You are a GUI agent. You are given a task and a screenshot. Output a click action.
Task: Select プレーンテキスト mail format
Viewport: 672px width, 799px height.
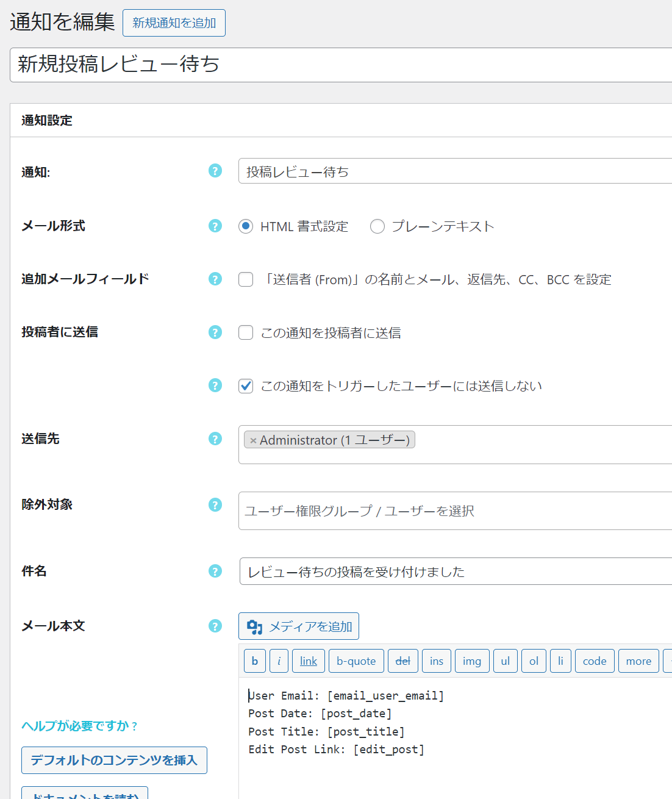click(x=377, y=226)
